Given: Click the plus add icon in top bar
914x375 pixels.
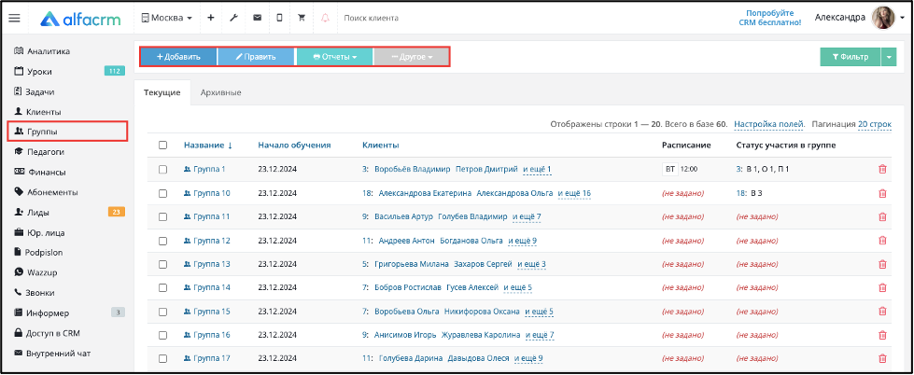Looking at the screenshot, I should tap(211, 18).
